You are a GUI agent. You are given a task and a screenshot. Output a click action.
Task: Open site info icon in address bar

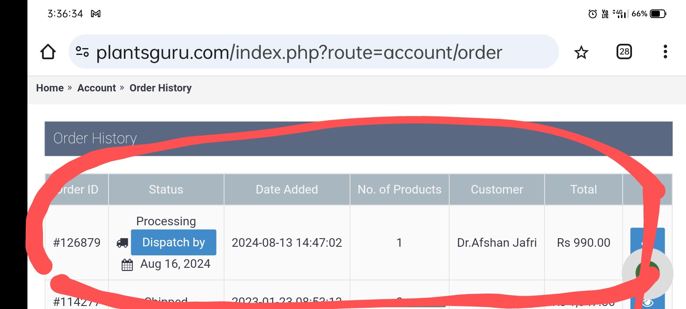point(82,52)
